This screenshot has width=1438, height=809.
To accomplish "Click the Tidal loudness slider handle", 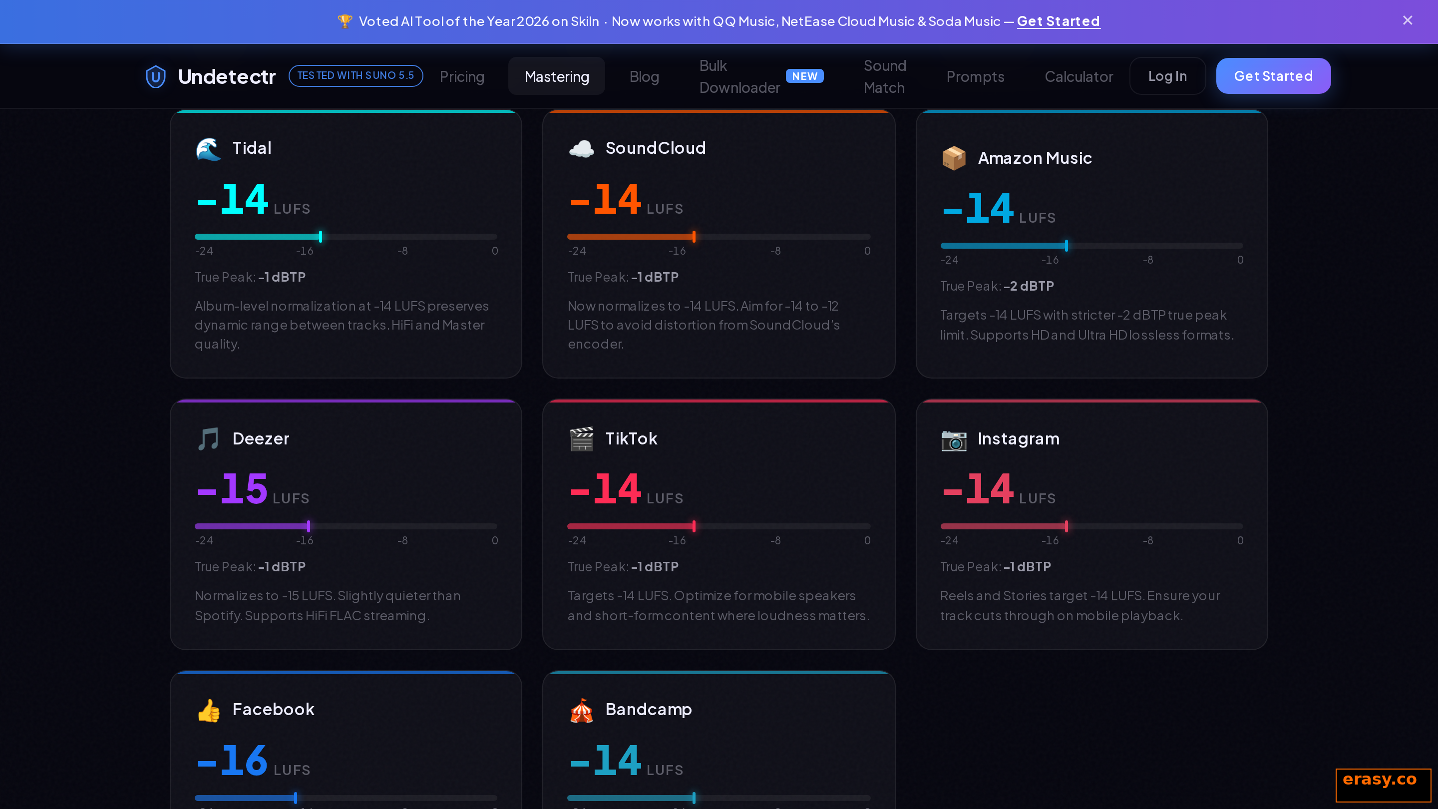I will (x=321, y=237).
